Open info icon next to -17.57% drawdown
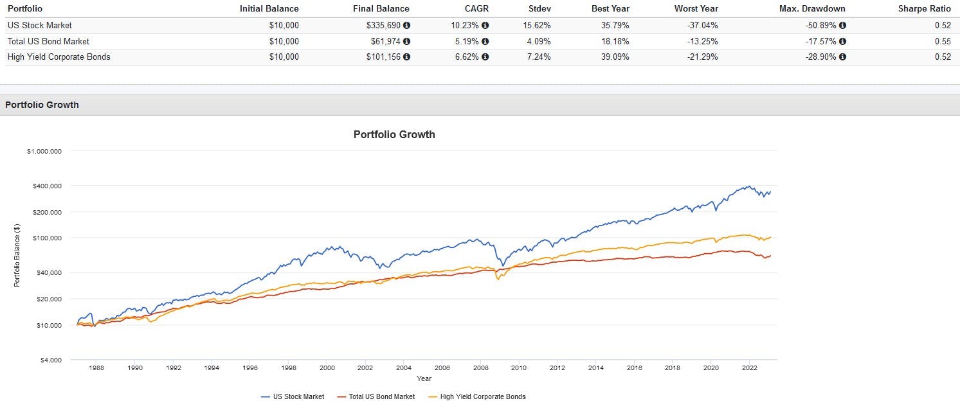 click(x=842, y=41)
